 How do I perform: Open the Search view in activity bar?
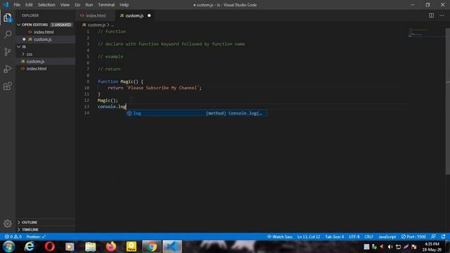click(x=8, y=34)
